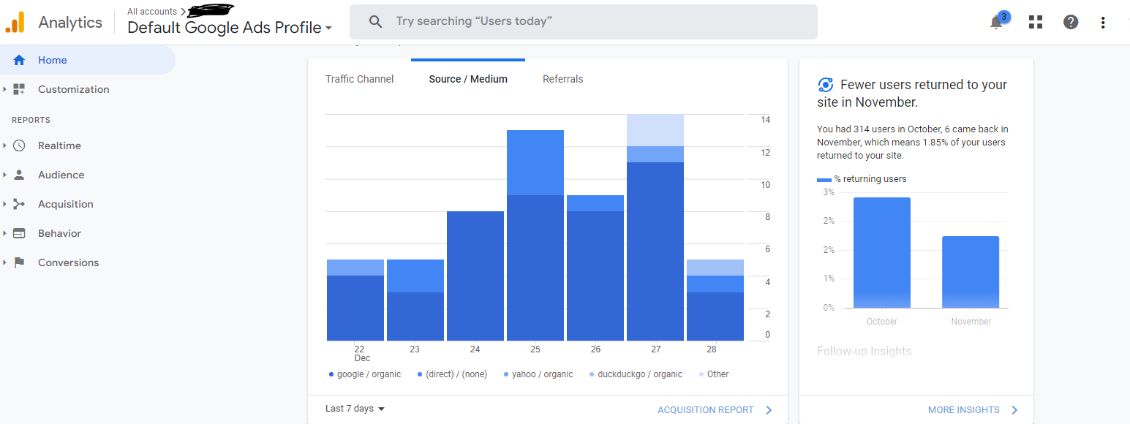Click the (direct) / (none) legend dot
The height and width of the screenshot is (424, 1130).
coord(420,374)
